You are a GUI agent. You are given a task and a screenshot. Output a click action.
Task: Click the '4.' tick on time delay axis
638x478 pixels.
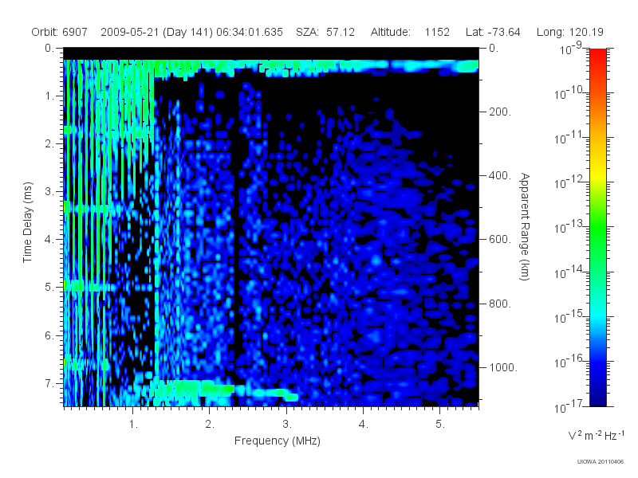click(49, 240)
